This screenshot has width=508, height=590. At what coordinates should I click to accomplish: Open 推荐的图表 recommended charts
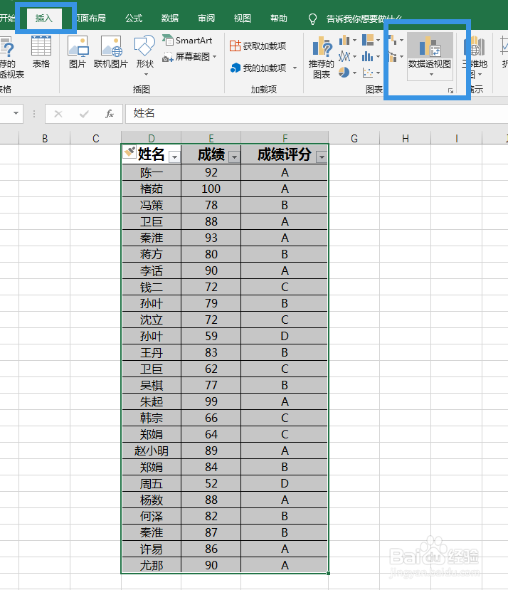click(321, 57)
